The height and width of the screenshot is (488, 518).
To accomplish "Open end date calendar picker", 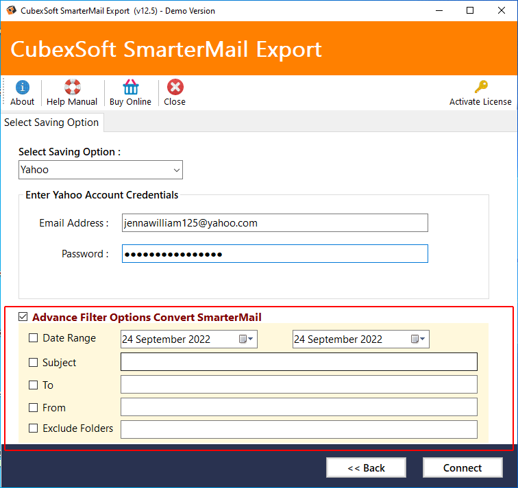I will 418,339.
